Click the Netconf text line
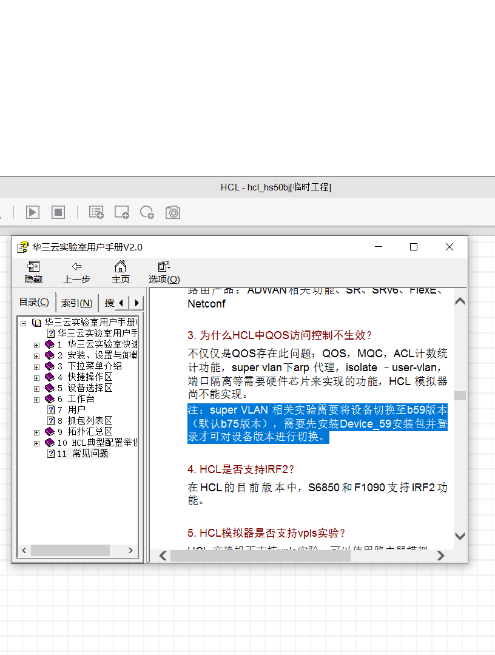This screenshot has height=655, width=495. tap(206, 304)
